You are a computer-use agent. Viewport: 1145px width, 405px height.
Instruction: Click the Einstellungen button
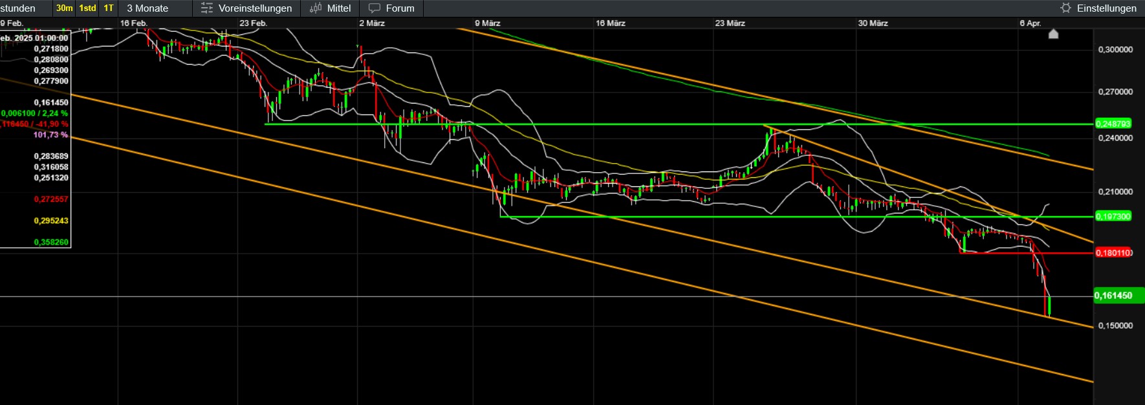point(1098,8)
